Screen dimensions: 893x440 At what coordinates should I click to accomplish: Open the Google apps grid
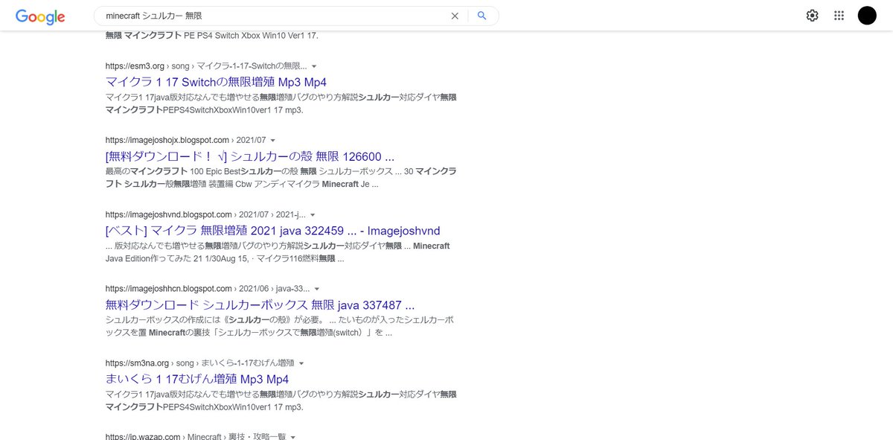[839, 16]
